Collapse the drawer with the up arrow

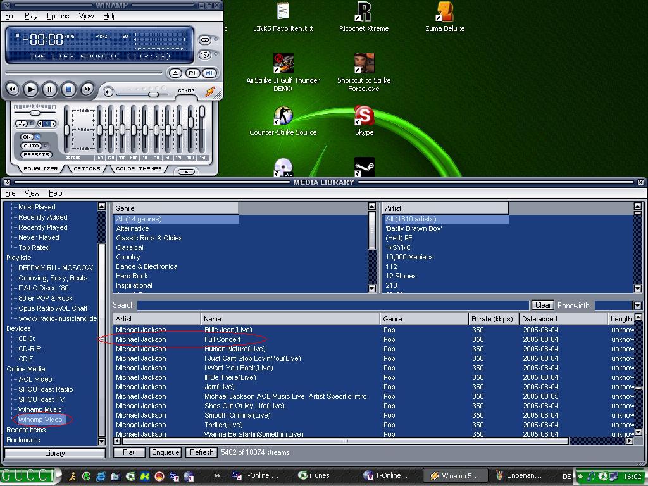pyautogui.click(x=185, y=171)
